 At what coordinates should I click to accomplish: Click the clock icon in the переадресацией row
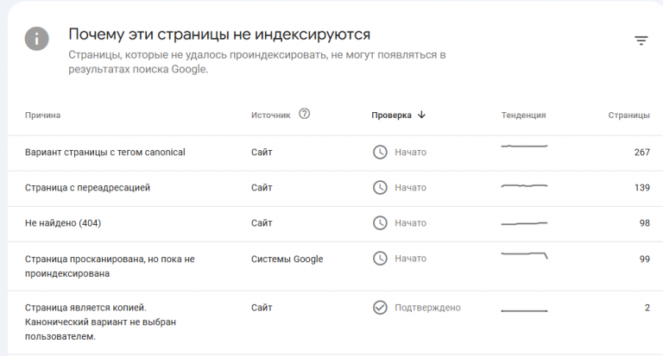click(x=380, y=187)
